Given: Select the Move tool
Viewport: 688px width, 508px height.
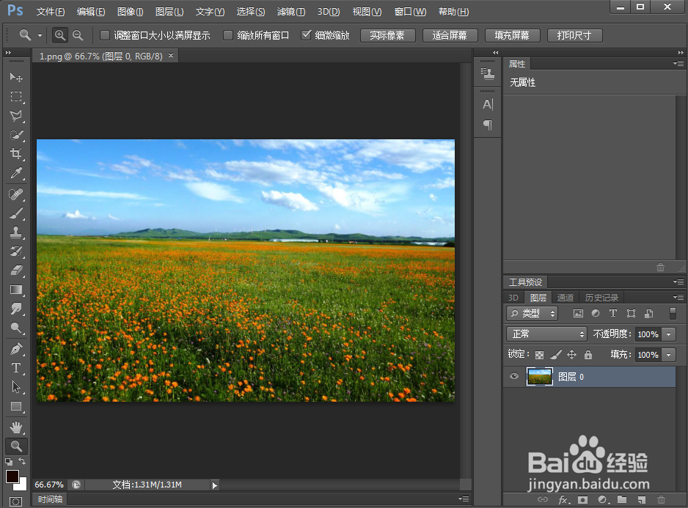Looking at the screenshot, I should tap(16, 77).
